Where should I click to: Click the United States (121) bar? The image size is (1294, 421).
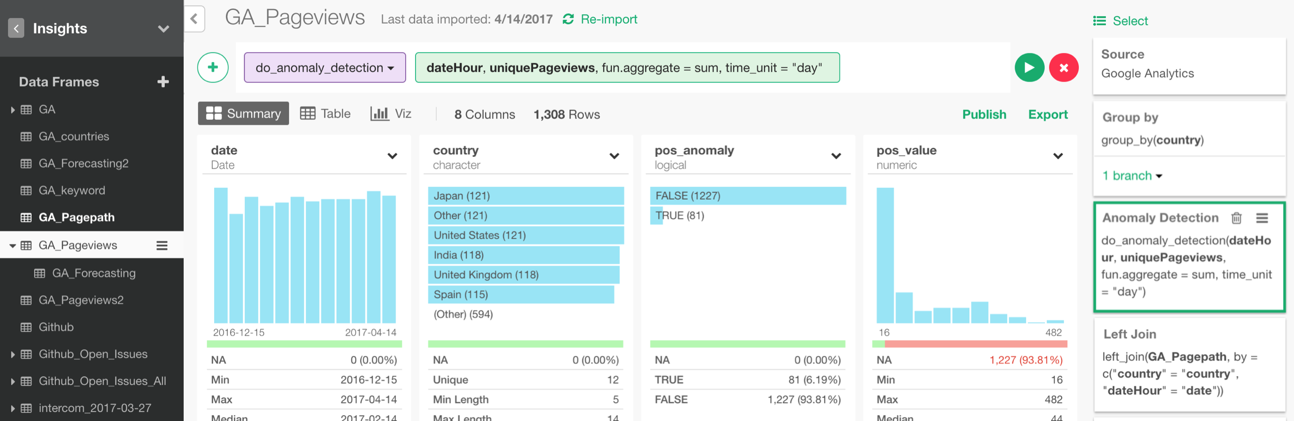point(526,235)
